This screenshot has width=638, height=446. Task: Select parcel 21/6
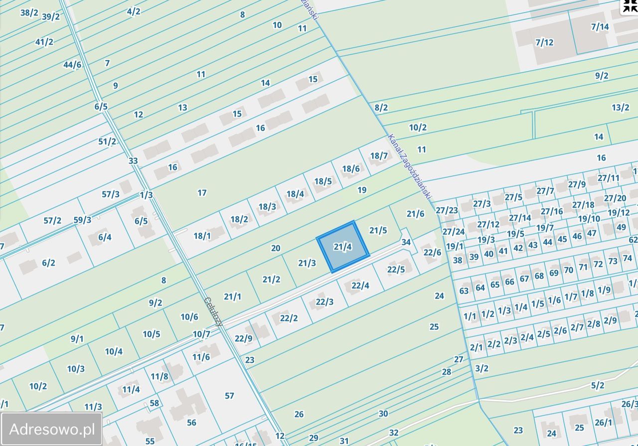point(415,214)
